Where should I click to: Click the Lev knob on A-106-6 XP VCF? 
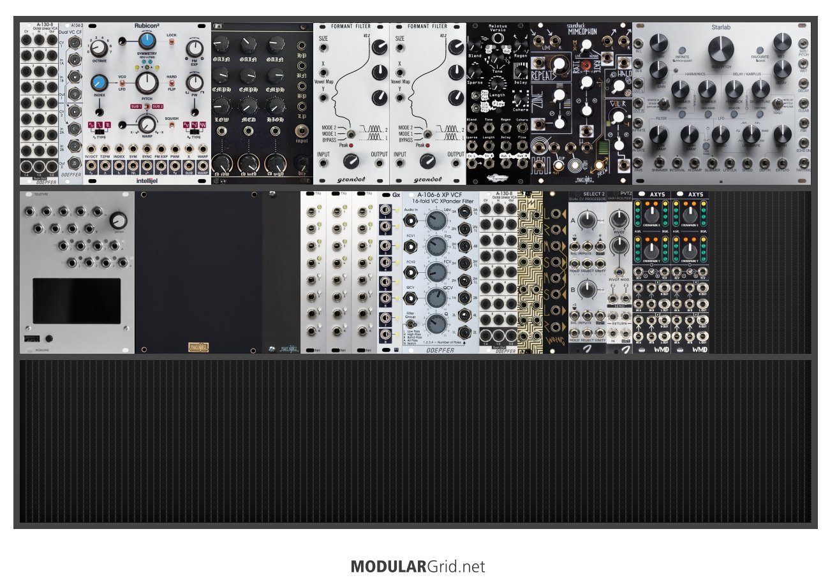(x=436, y=220)
